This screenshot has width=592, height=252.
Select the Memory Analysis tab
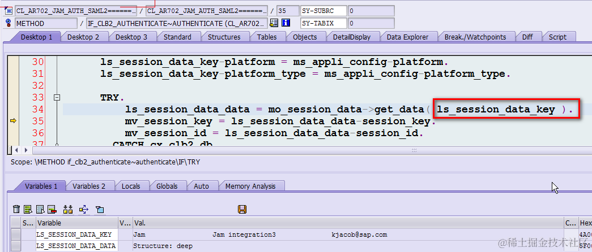point(251,186)
